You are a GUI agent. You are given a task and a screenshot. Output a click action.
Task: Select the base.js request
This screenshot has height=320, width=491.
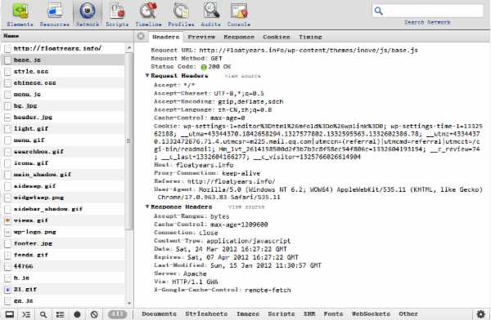click(x=63, y=60)
